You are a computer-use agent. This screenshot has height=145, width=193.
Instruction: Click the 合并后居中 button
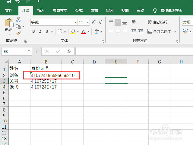pyautogui.click(x=160, y=31)
